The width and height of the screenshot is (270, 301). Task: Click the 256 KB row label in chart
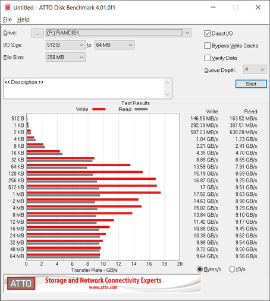16,180
